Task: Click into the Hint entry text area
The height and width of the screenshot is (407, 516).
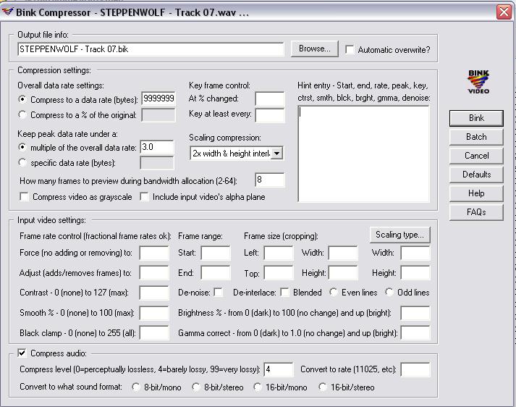Action: click(x=363, y=154)
